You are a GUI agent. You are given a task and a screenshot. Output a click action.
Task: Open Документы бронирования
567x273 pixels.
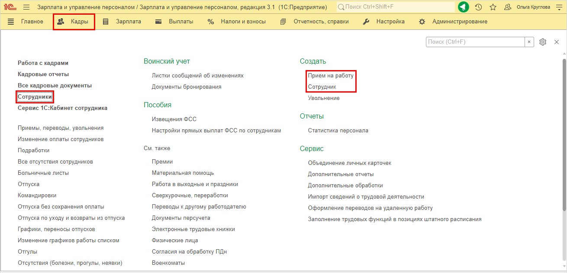(x=187, y=87)
